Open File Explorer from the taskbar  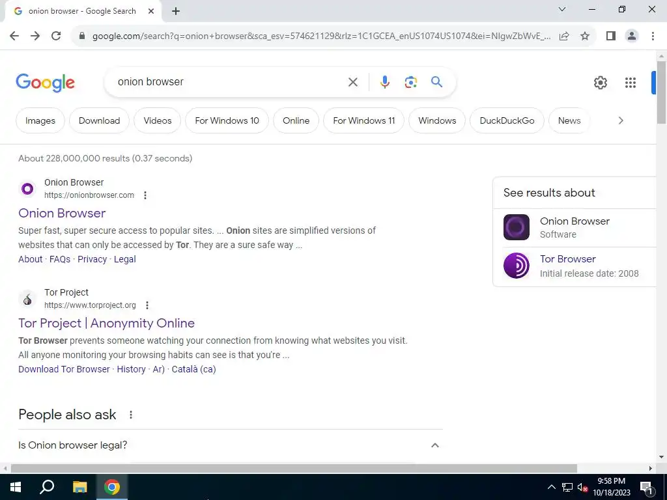79,487
